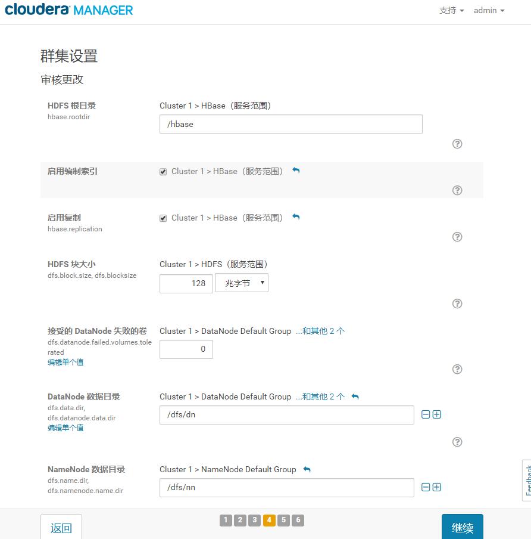The image size is (531, 539).
Task: Click the HDFS root directory /hbase field
Action: [x=291, y=124]
